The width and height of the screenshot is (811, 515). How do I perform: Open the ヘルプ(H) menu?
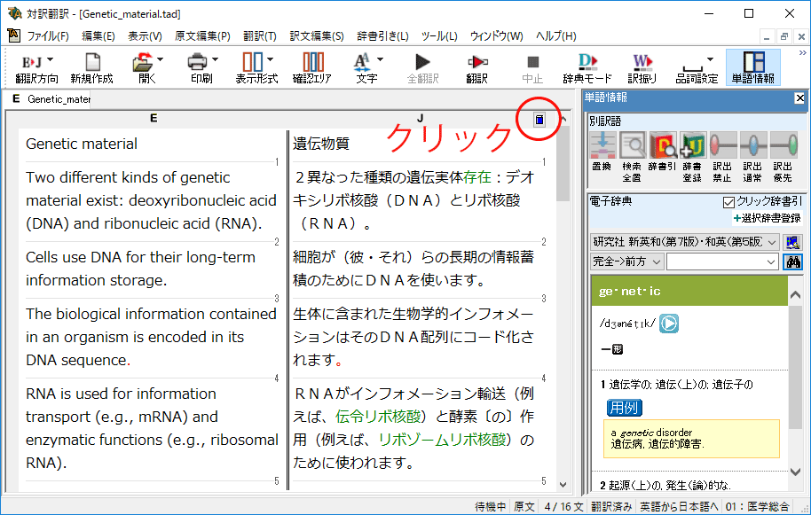tap(555, 36)
